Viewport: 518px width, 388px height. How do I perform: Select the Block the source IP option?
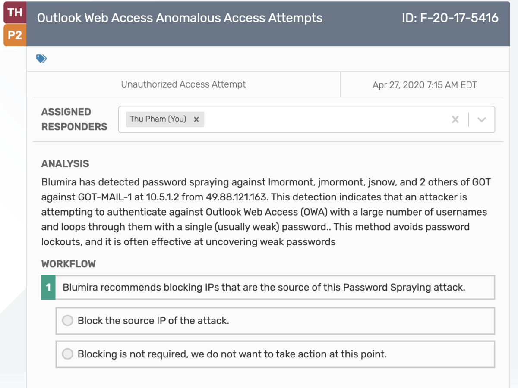click(x=68, y=320)
